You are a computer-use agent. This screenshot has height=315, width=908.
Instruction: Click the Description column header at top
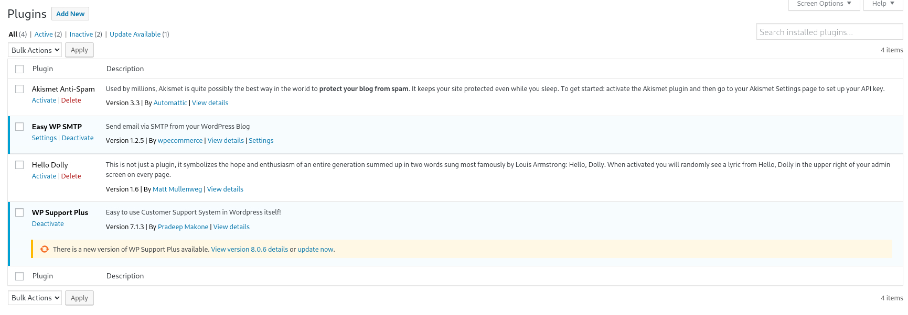click(125, 69)
